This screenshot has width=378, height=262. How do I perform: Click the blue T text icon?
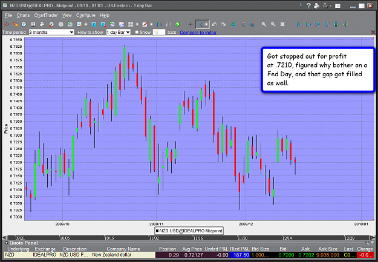tap(94, 24)
